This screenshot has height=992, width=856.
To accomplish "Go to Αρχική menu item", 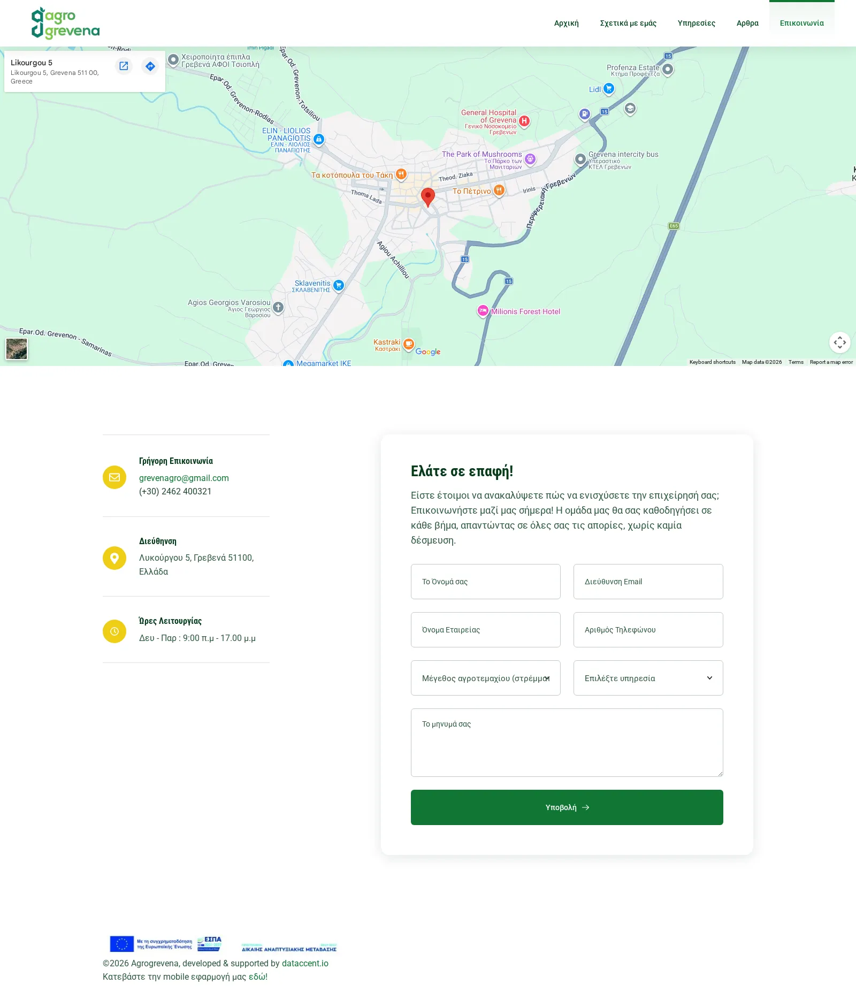I will 566,23.
